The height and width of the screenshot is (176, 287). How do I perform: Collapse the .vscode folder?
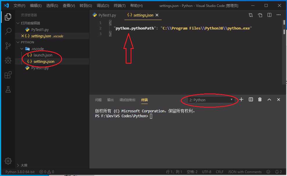pyautogui.click(x=22, y=49)
